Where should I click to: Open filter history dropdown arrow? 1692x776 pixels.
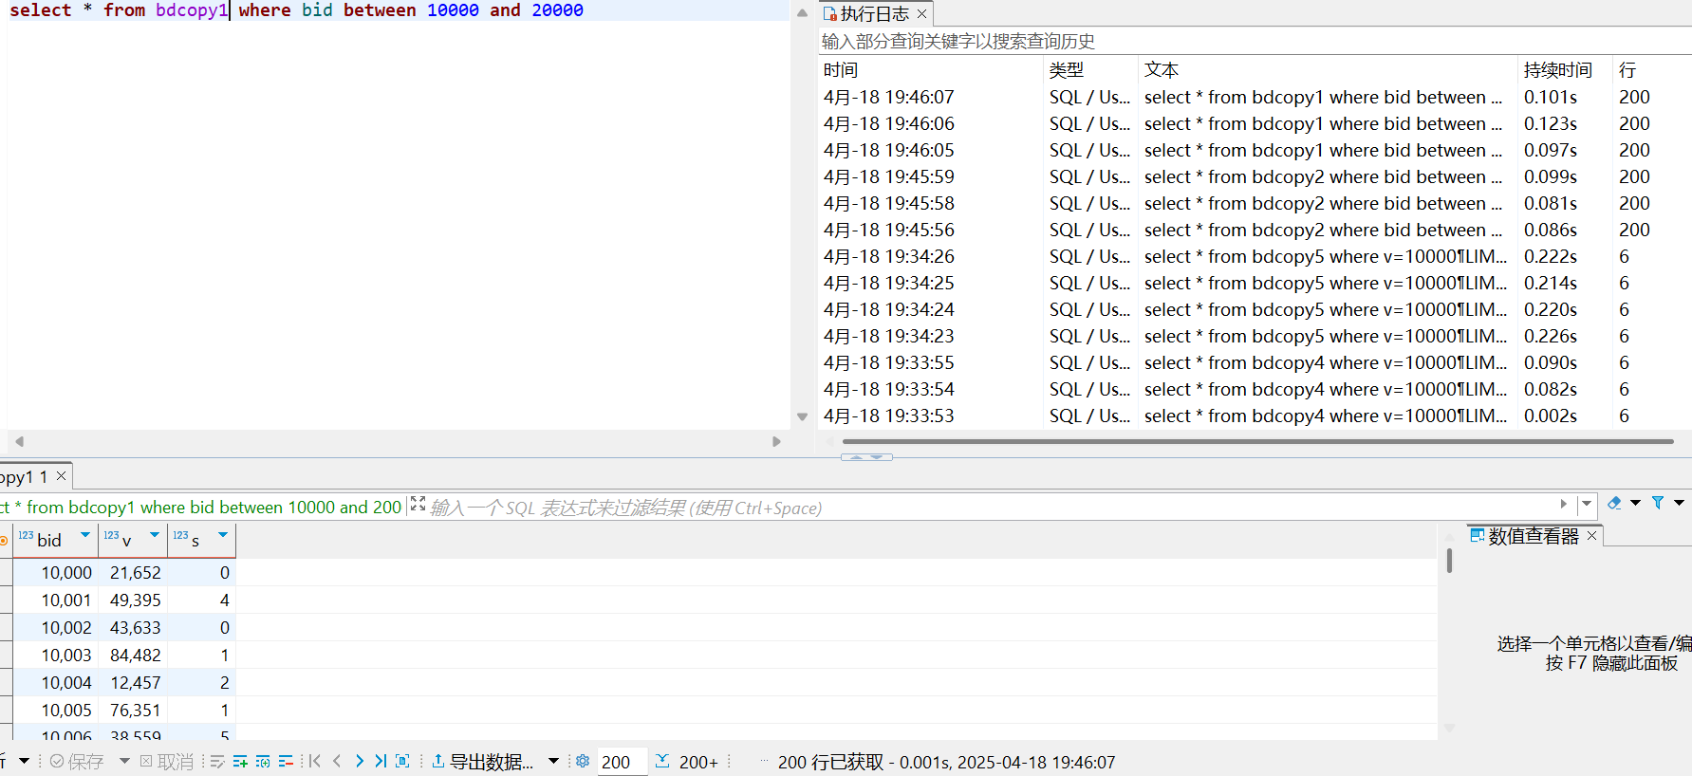(x=1587, y=504)
